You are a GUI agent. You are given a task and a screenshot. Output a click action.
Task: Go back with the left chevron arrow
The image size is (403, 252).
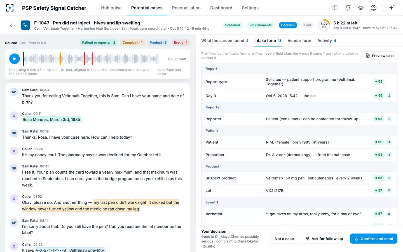[x=11, y=25]
